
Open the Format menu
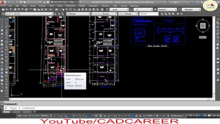(x=42, y=6)
